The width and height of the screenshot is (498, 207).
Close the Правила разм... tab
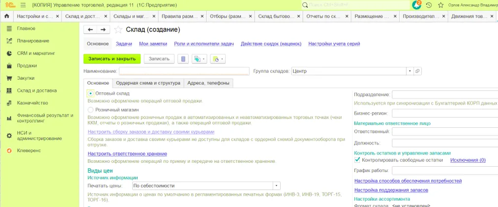pos(202,16)
